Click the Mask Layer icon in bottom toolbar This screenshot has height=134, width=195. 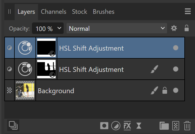[x=104, y=126]
